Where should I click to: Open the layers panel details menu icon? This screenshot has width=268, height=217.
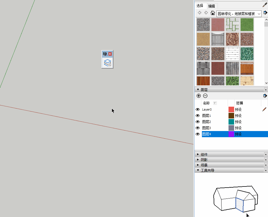pyautogui.click(x=265, y=96)
